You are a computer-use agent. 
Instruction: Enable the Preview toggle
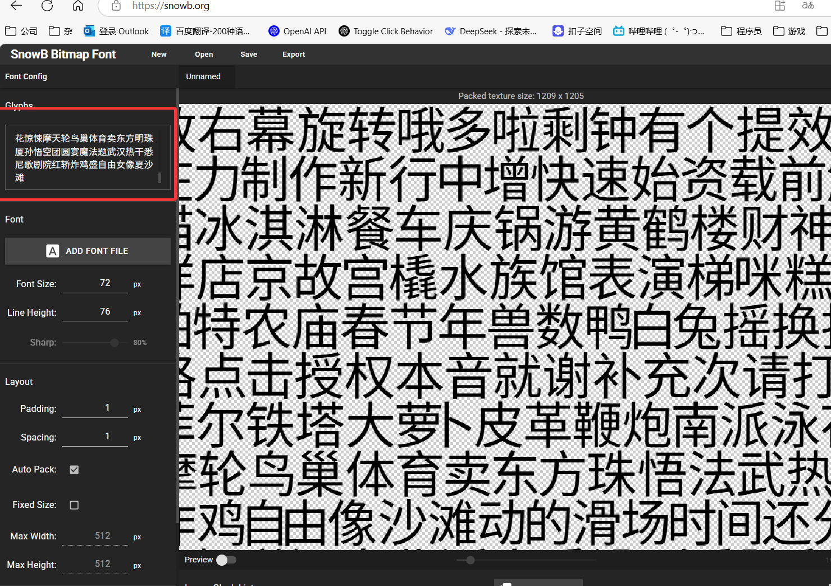(x=227, y=560)
